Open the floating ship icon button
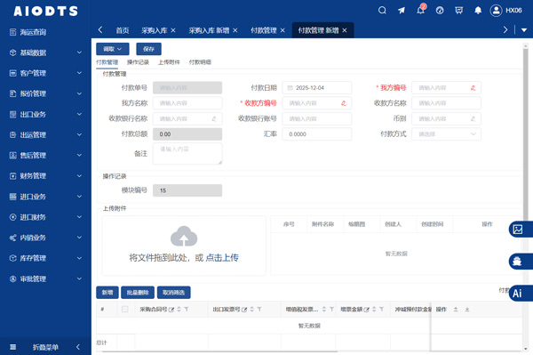The width and height of the screenshot is (533, 355). click(517, 262)
